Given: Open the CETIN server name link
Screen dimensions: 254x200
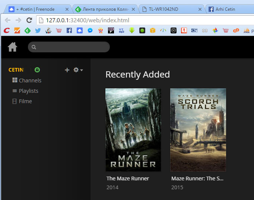Looking at the screenshot, I should (16, 70).
